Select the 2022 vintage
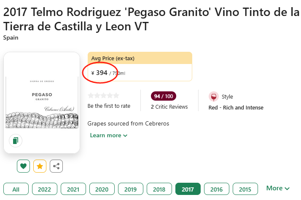 [44, 189]
